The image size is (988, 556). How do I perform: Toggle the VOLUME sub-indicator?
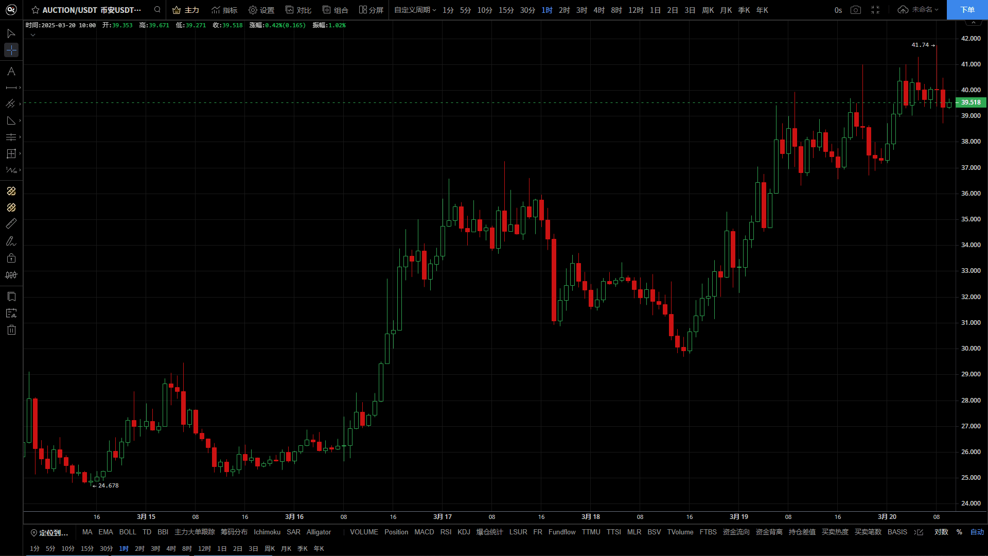coord(364,532)
